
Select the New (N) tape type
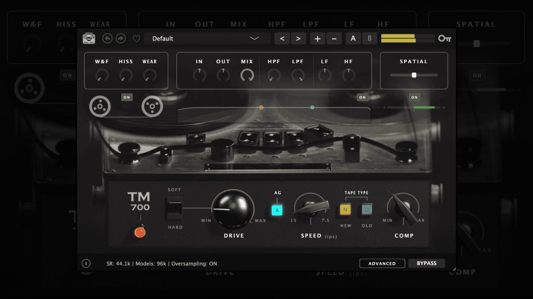pos(346,210)
